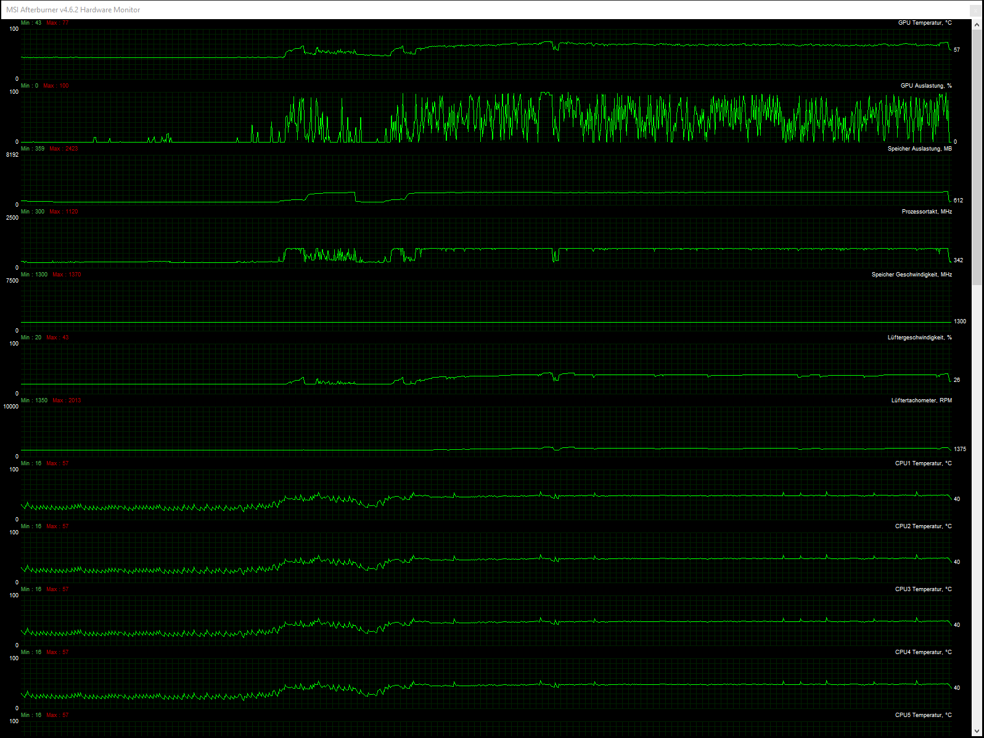The width and height of the screenshot is (984, 738).
Task: Click fan tachometer current value 1375
Action: 960,449
